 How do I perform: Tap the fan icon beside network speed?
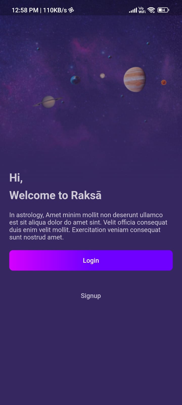click(71, 10)
